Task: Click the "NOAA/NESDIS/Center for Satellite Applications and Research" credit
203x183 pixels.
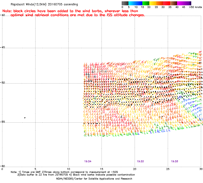Action: click(94, 179)
